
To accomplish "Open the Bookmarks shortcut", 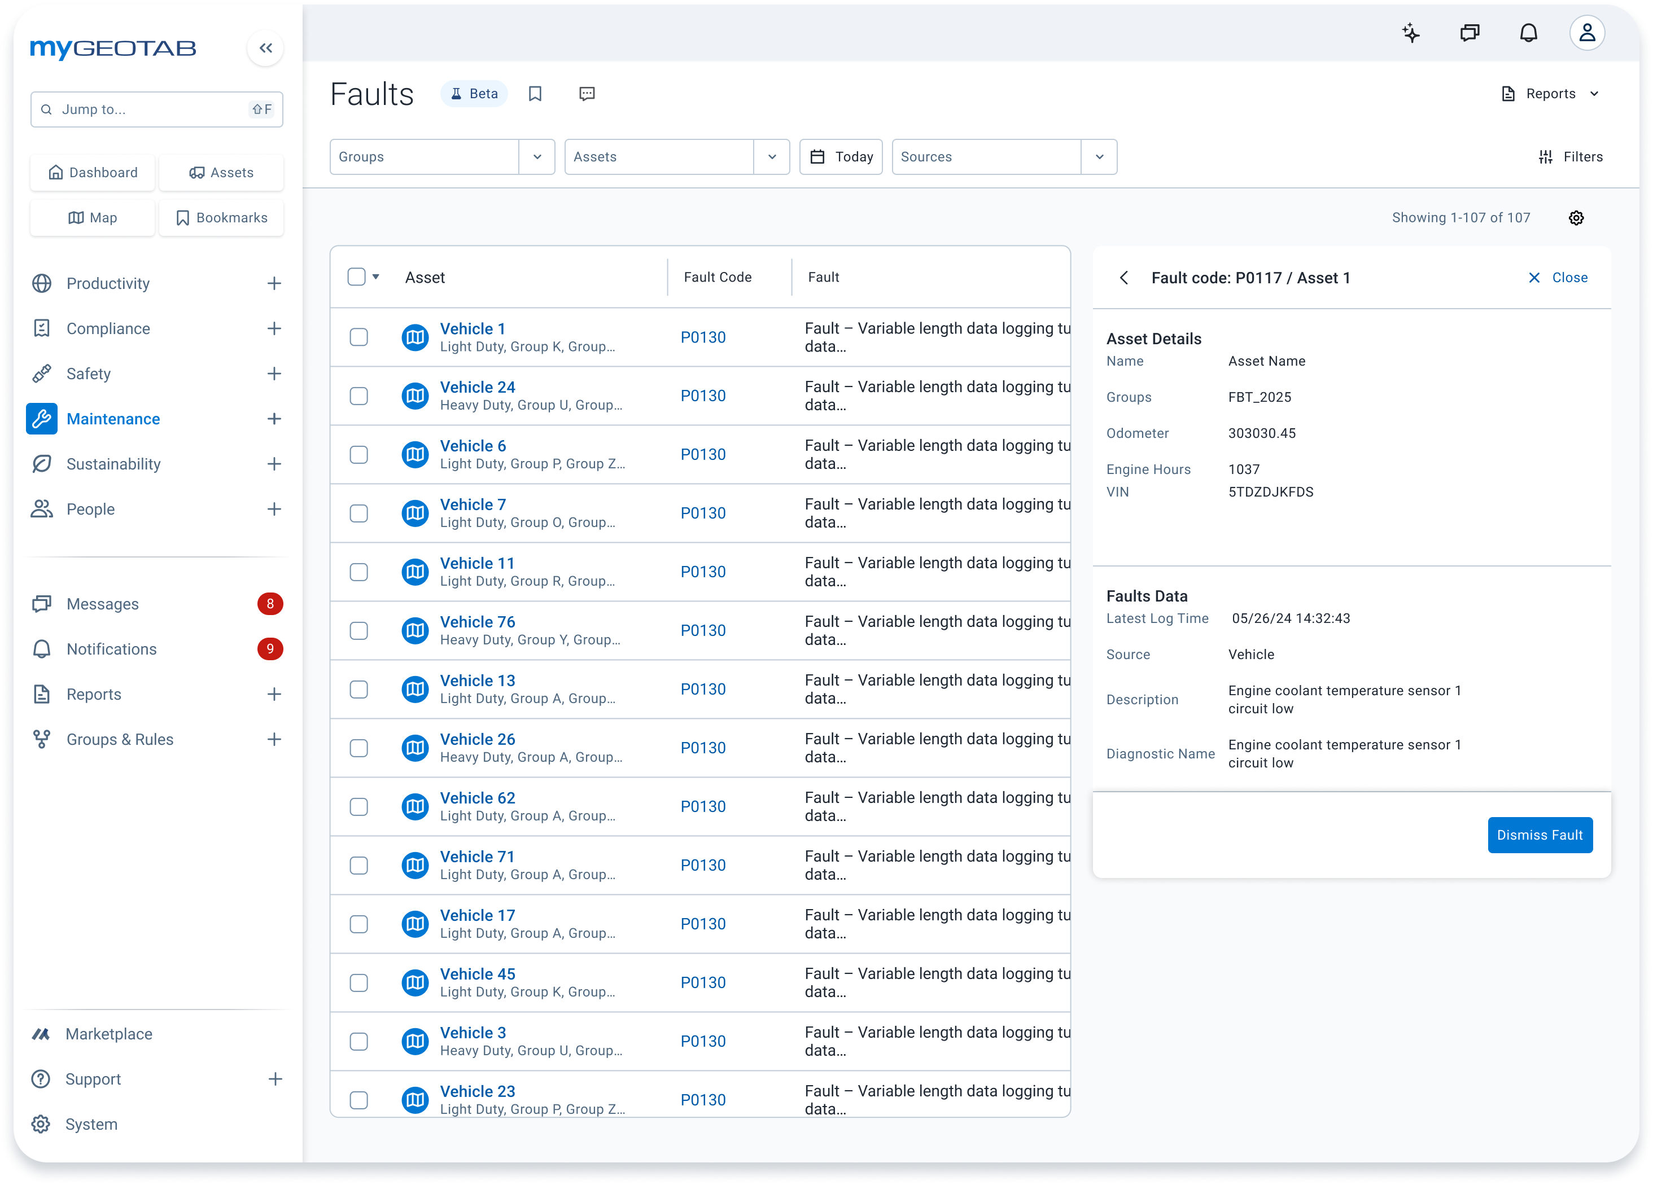I will pyautogui.click(x=221, y=218).
